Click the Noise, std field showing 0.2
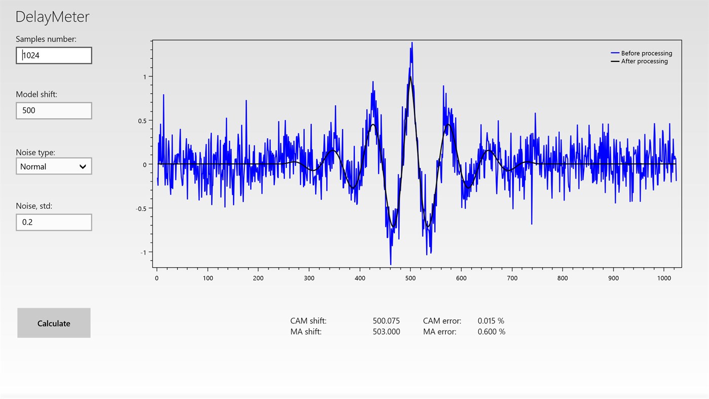Viewport: 709px width, 399px height. (53, 222)
